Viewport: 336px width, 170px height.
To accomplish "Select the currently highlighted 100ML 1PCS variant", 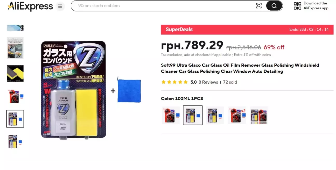I will tap(193, 115).
